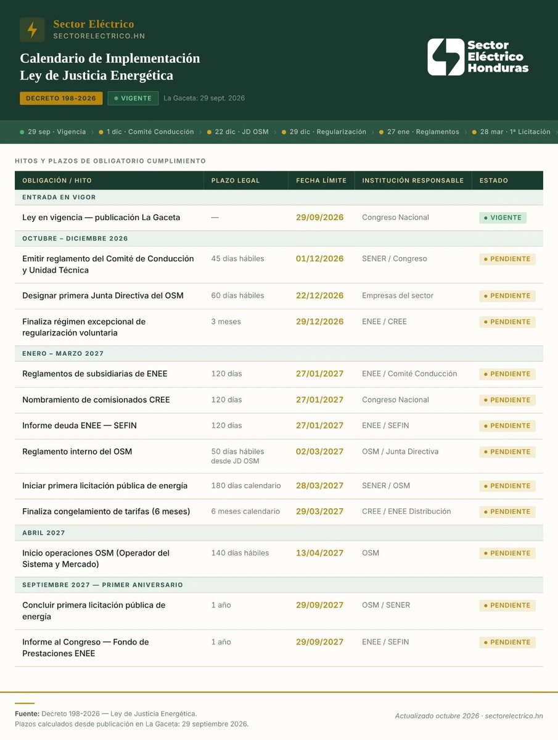Select the 27 ene · Reglamentos marker
Screen dimensions: 558x740
pyautogui.click(x=419, y=132)
